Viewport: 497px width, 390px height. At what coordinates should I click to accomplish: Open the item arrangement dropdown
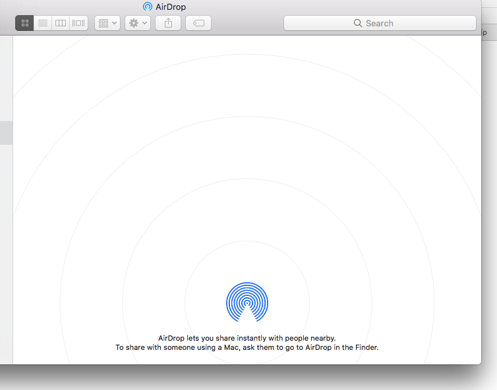[x=107, y=23]
